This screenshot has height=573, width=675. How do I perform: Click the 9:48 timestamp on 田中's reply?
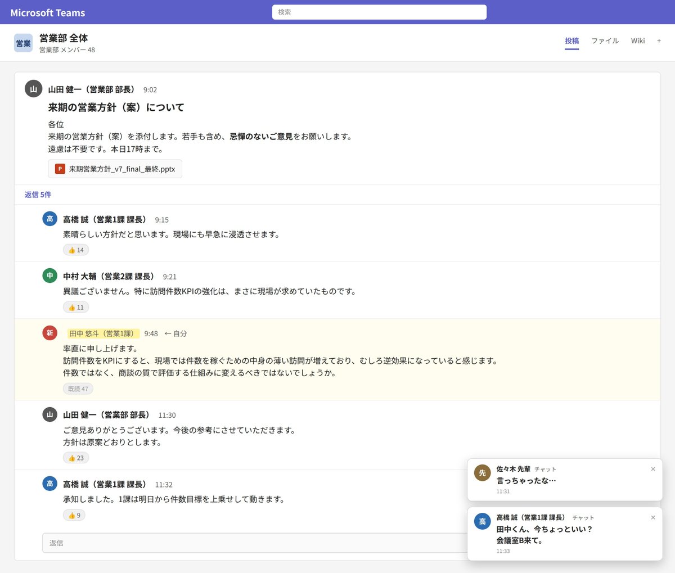(151, 333)
